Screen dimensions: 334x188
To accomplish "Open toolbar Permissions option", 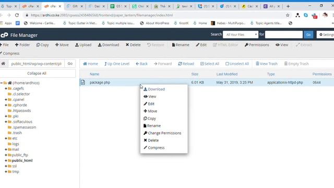I will point(257,45).
